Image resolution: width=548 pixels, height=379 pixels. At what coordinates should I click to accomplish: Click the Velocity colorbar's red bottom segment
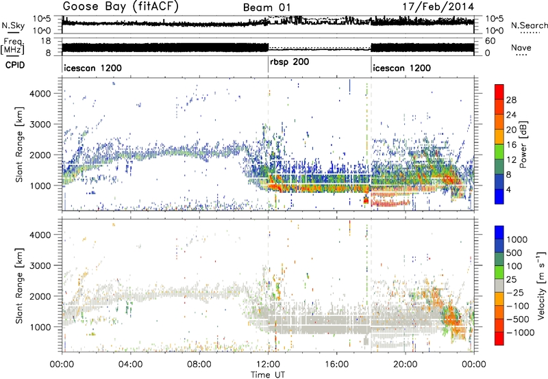click(499, 339)
